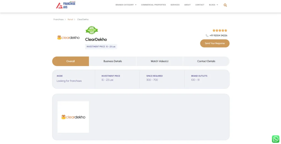Click the phone icon beside number
Viewport: 281px width, 144px height.
pyautogui.click(x=207, y=35)
